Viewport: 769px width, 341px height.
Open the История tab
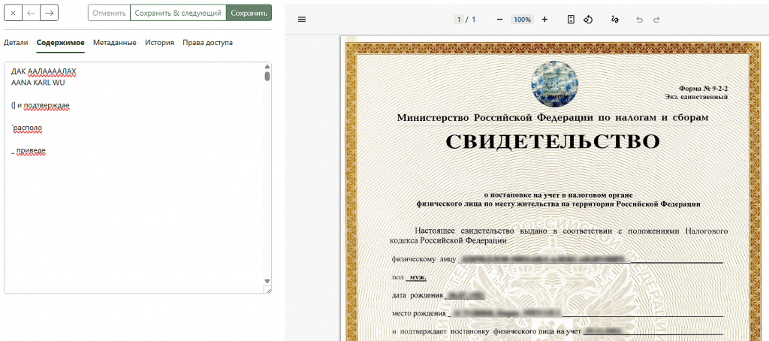point(159,43)
